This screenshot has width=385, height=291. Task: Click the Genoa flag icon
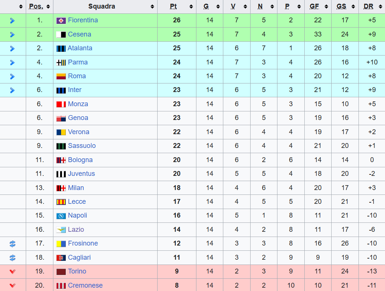pyautogui.click(x=61, y=118)
